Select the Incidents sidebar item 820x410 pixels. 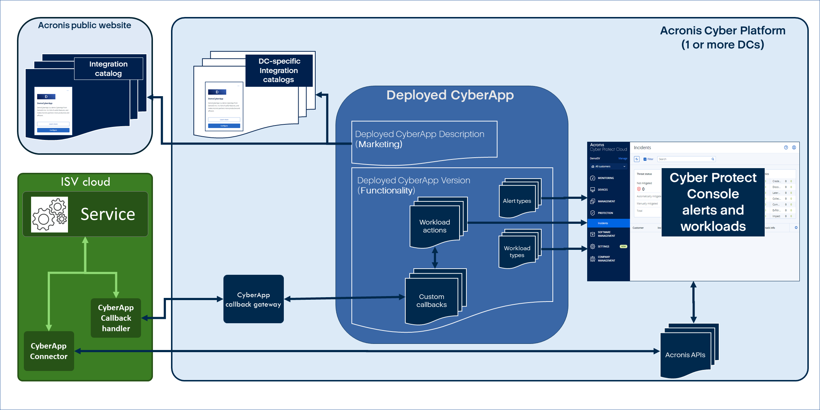(608, 223)
